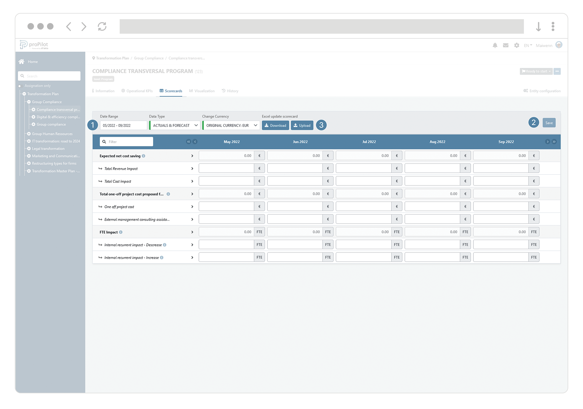Click the settings gear icon in header
This screenshot has height=409, width=583.
point(517,45)
